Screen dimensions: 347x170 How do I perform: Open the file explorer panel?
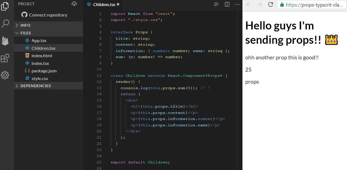tap(5, 6)
